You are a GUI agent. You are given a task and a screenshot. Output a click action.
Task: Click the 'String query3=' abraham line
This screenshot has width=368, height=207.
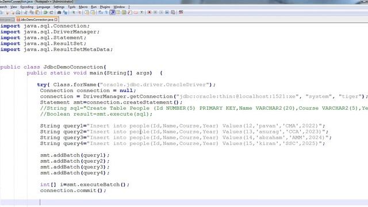pyautogui.click(x=186, y=137)
